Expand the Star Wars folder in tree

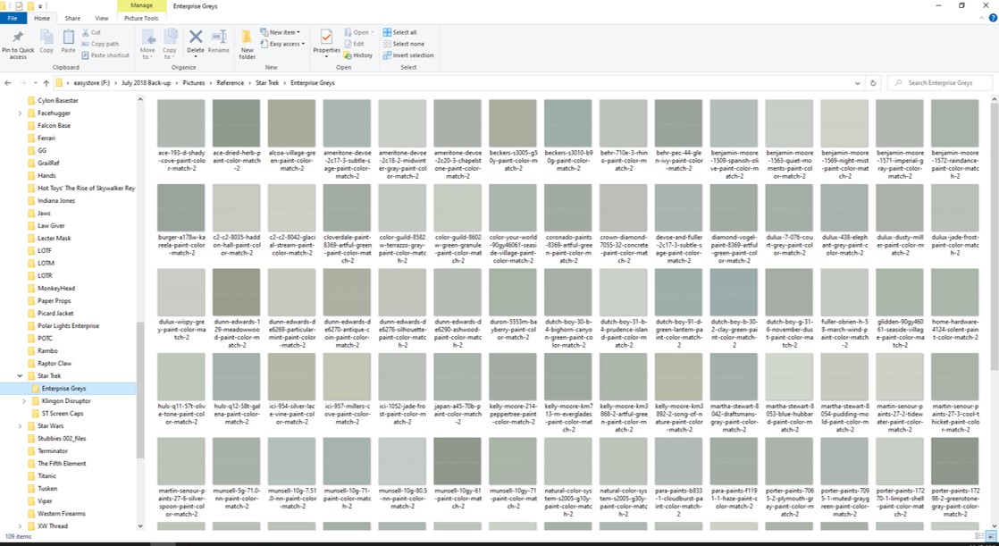(21, 426)
